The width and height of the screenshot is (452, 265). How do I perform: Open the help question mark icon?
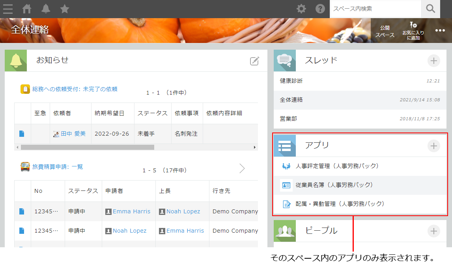pos(320,9)
